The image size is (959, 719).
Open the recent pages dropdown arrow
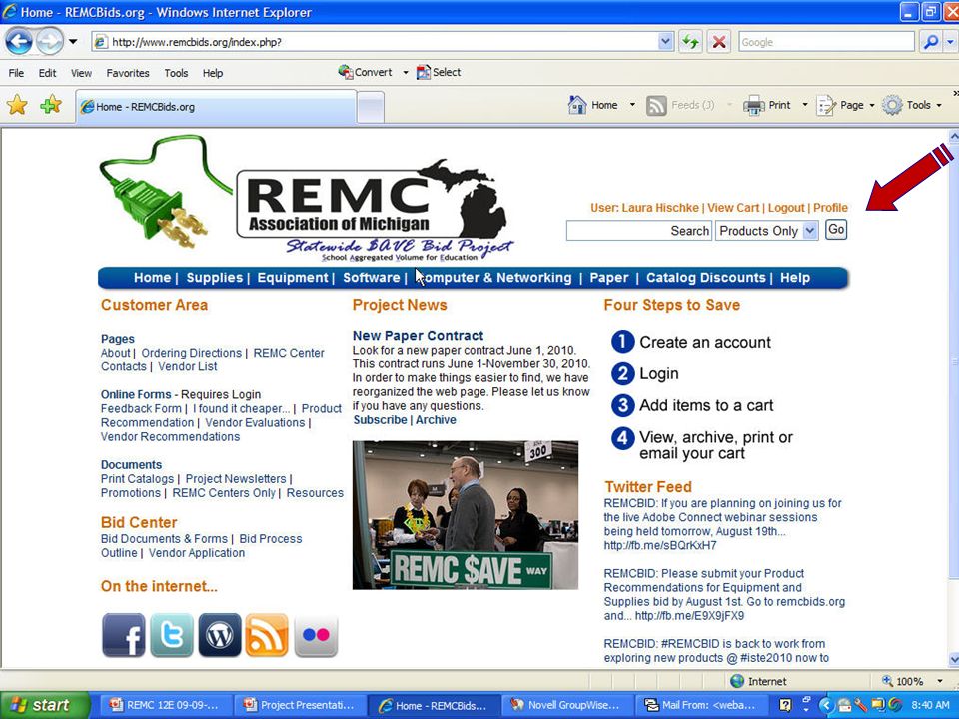(x=73, y=42)
